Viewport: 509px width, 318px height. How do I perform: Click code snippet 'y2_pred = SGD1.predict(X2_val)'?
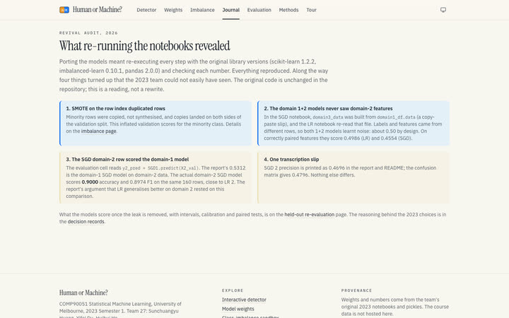[x=160, y=168]
